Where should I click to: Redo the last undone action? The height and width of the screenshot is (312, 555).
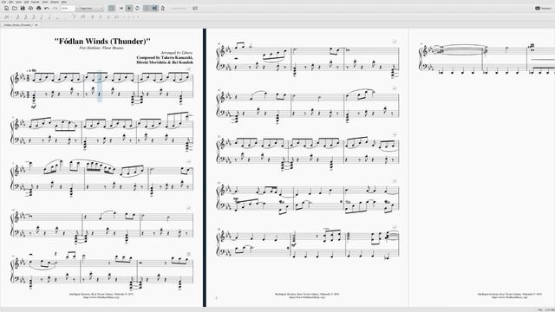point(55,8)
